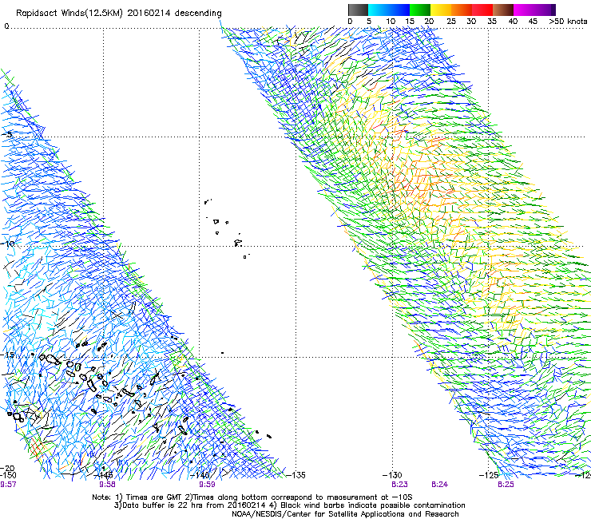Click the "-130" longitude axis label
The image size is (591, 519).
(392, 475)
